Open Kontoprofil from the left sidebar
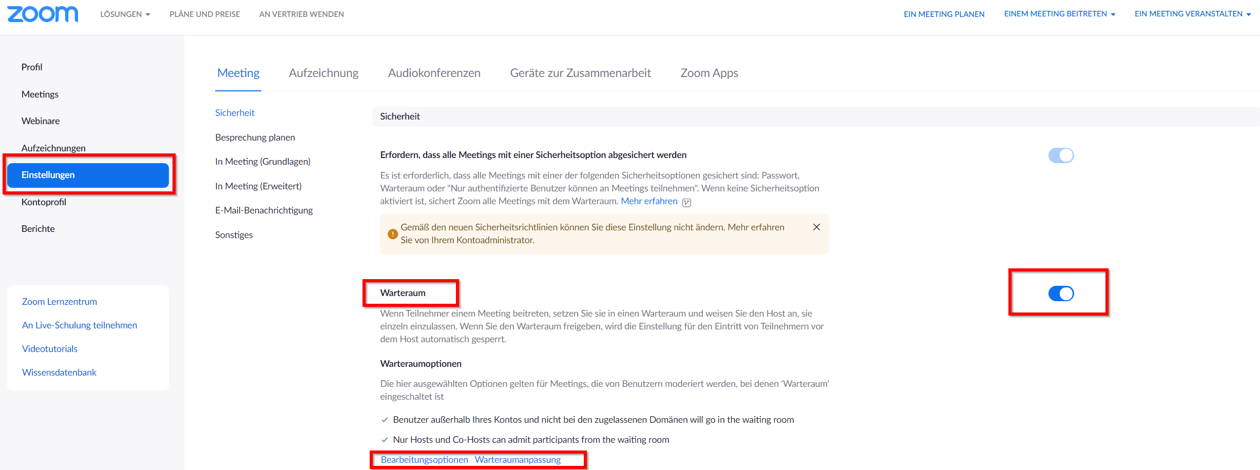 tap(44, 202)
